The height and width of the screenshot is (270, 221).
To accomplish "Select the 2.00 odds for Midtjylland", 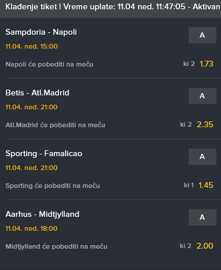I will [205, 246].
